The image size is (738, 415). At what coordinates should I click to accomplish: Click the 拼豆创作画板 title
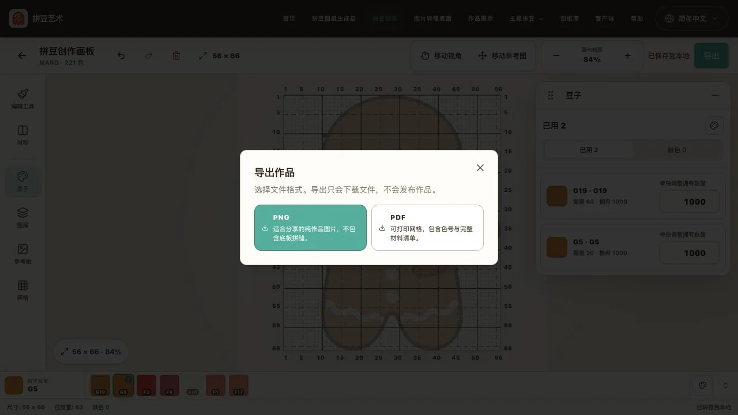pos(67,51)
